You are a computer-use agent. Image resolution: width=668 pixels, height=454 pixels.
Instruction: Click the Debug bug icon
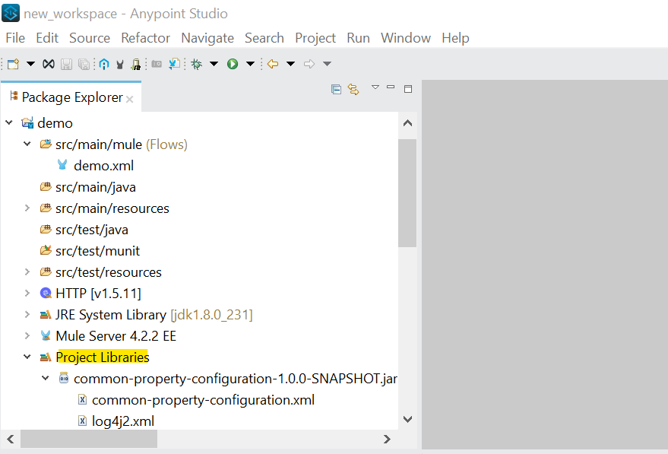196,64
